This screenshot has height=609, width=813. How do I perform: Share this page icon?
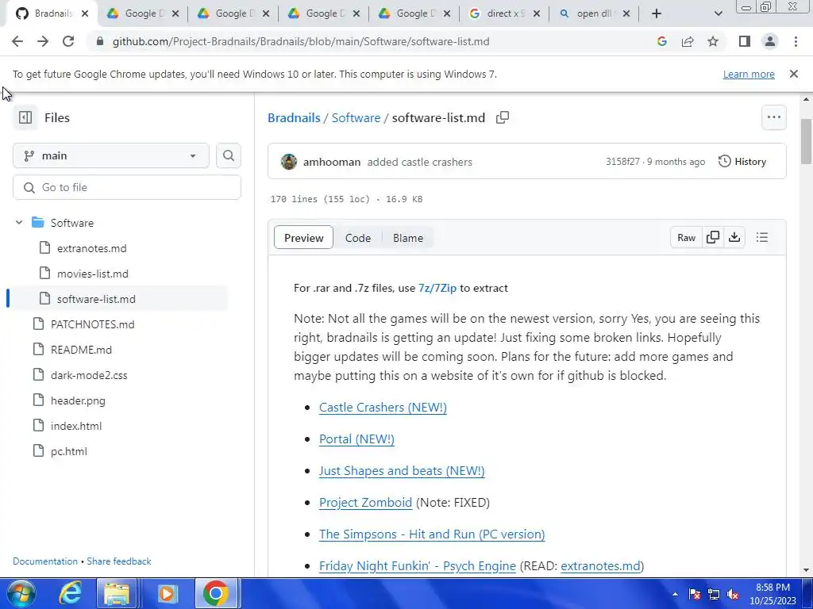coord(688,41)
